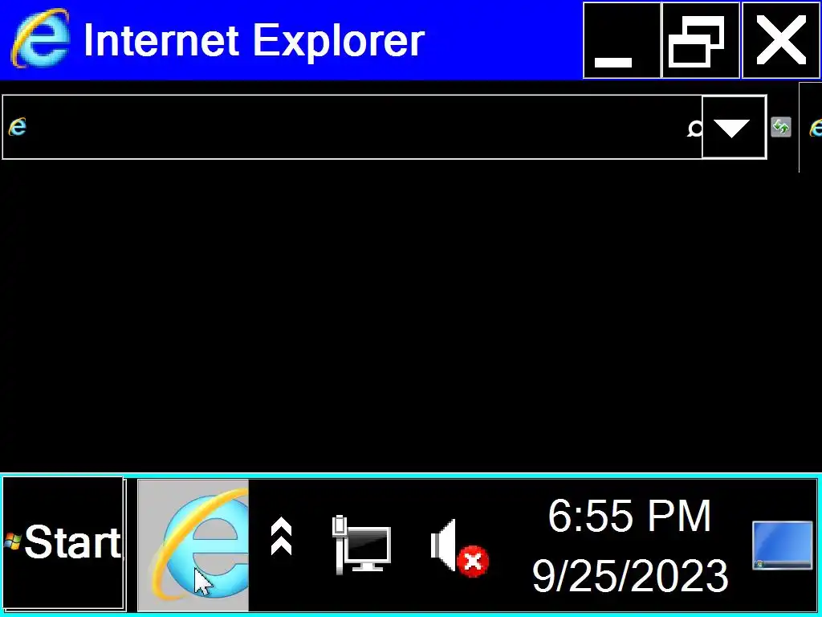Open the network connection tray icon
Screen dimensions: 822x617
pyautogui.click(x=362, y=545)
